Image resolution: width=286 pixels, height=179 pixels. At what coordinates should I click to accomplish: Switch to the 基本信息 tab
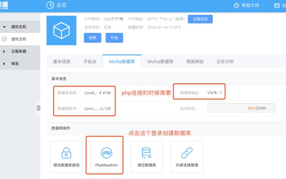61,62
